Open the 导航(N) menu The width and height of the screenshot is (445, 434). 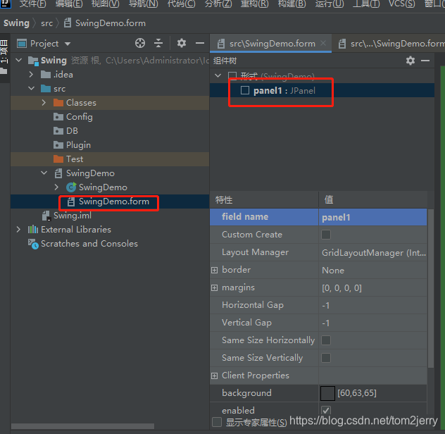tap(144, 4)
